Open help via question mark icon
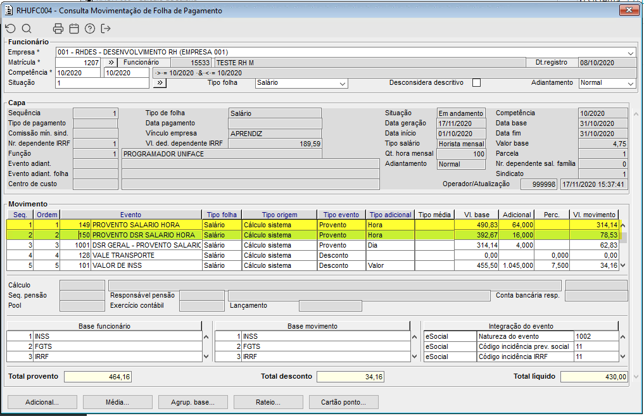 pyautogui.click(x=90, y=28)
